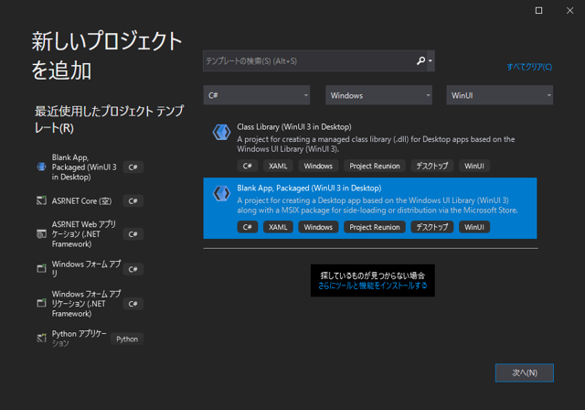Click デスクトップ tag under Class Library template

(x=432, y=166)
